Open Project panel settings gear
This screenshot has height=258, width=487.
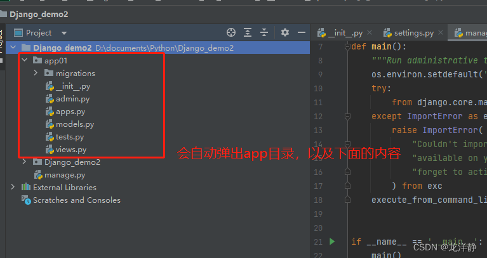click(285, 32)
